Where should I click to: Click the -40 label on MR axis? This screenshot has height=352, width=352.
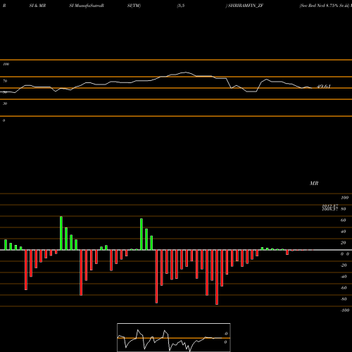344,277
